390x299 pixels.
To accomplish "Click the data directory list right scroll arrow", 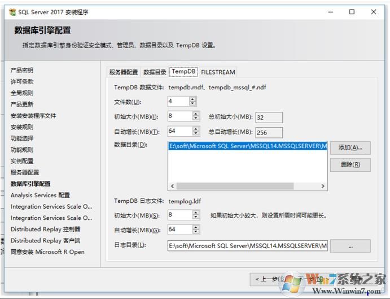I will (x=323, y=186).
